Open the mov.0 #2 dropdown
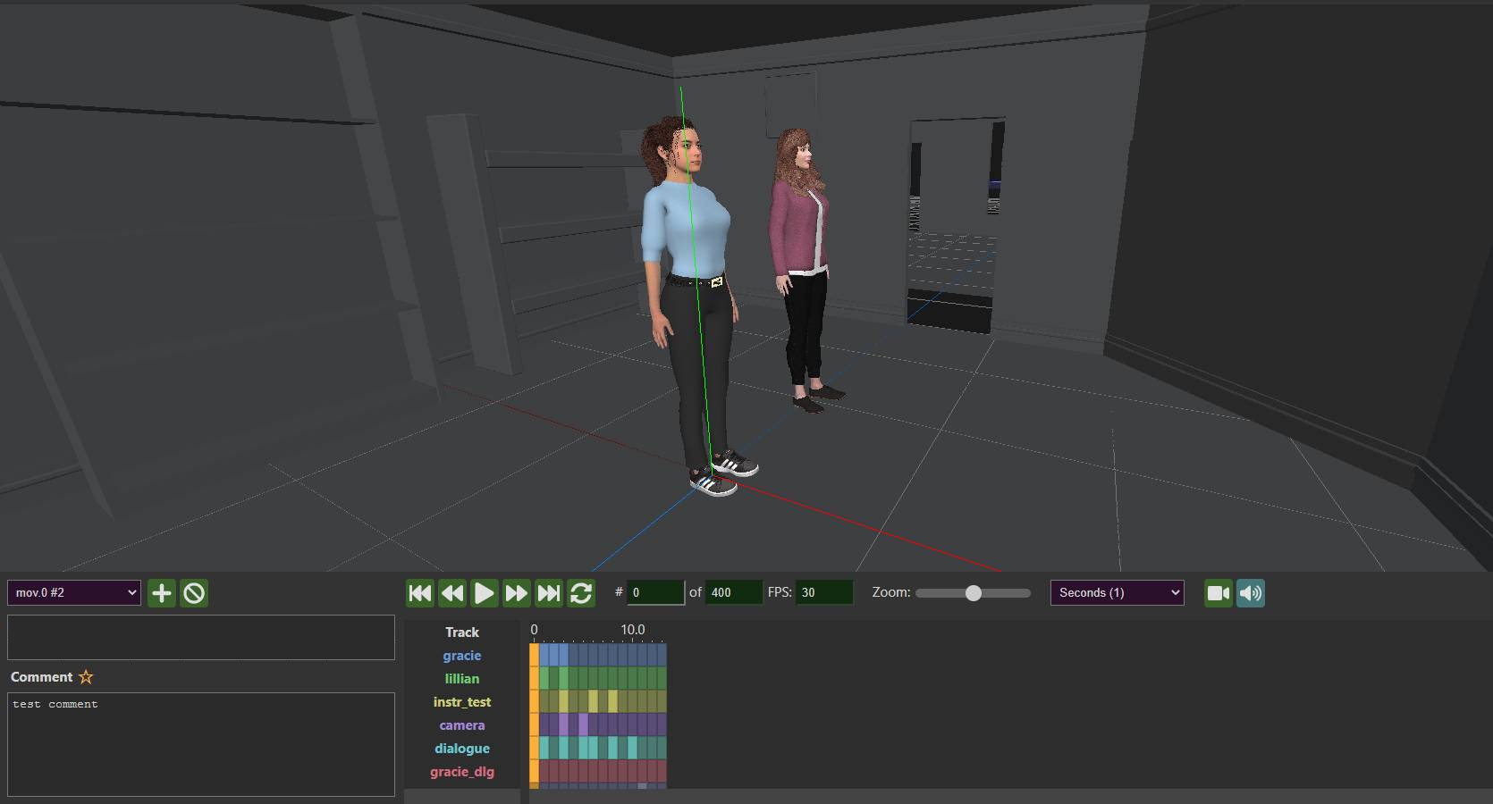 click(x=74, y=593)
